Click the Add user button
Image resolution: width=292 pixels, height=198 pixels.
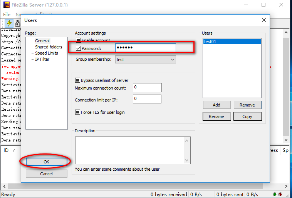pyautogui.click(x=217, y=105)
